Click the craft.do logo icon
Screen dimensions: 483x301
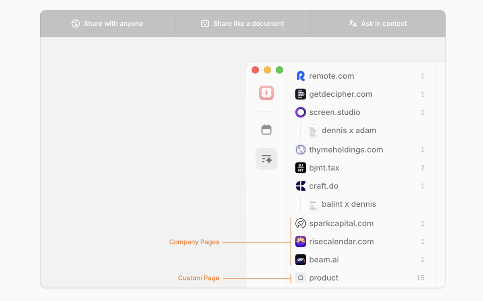pos(301,186)
